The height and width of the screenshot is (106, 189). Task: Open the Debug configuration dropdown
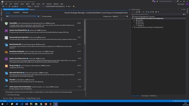[x=30, y=6]
